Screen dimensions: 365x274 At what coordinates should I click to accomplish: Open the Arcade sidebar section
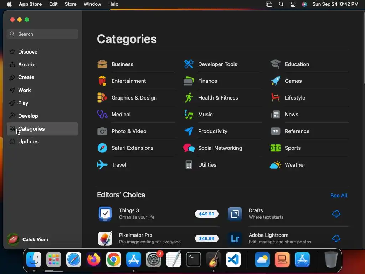pyautogui.click(x=42, y=65)
